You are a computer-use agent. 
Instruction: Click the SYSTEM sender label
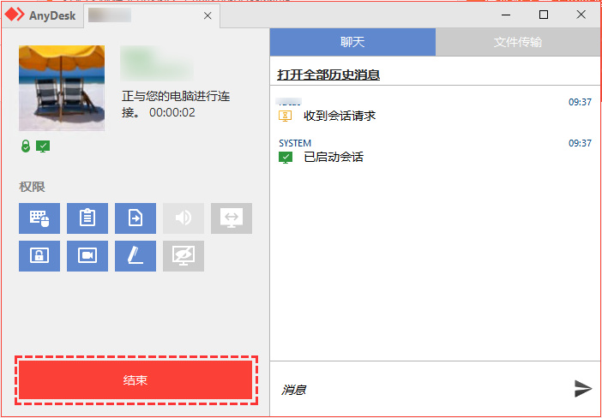click(295, 143)
